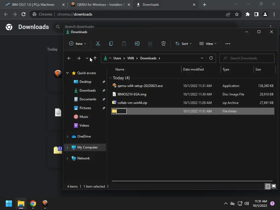The width and height of the screenshot is (280, 210).
Task: Toggle Chrome side panel icon
Action: (256, 14)
